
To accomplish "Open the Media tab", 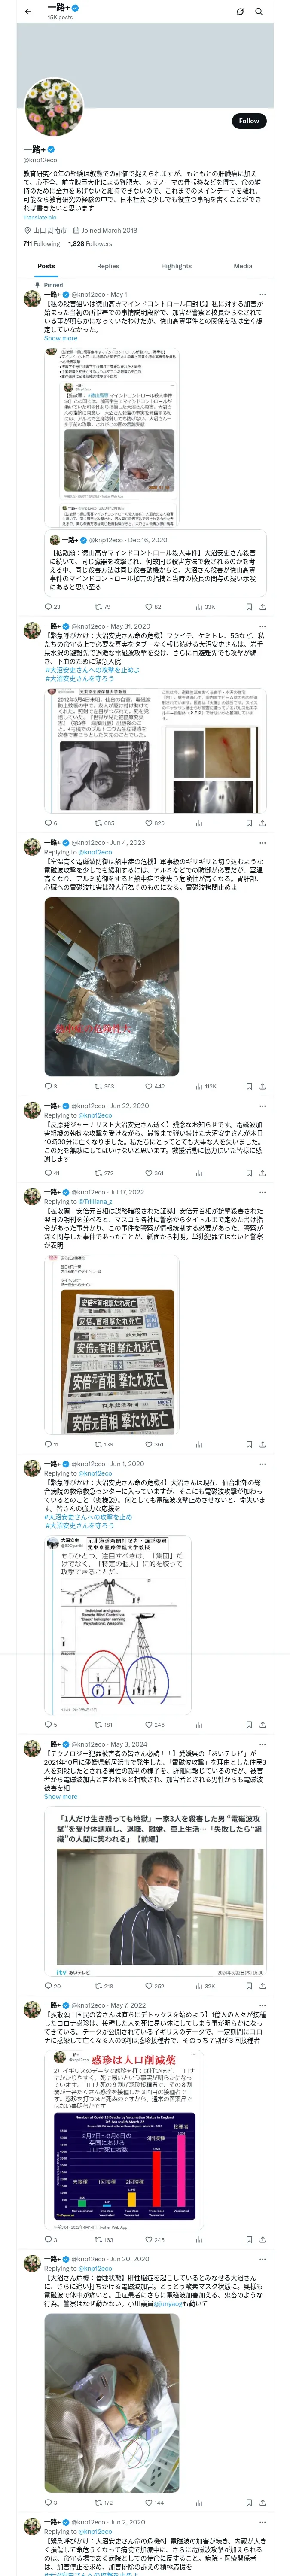I will pos(243,266).
